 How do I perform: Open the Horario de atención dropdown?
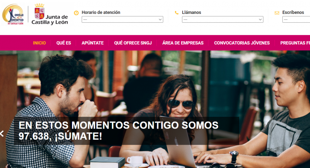tap(122, 19)
